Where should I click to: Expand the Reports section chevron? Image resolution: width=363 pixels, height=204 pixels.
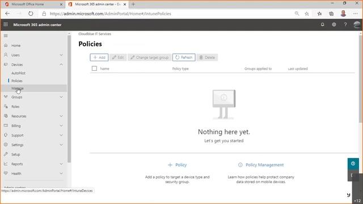tap(61, 164)
